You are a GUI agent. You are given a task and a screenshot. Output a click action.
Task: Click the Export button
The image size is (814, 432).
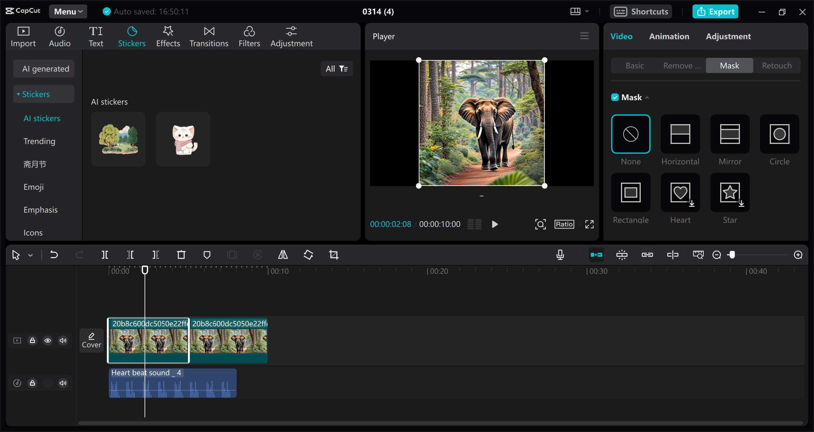click(715, 11)
